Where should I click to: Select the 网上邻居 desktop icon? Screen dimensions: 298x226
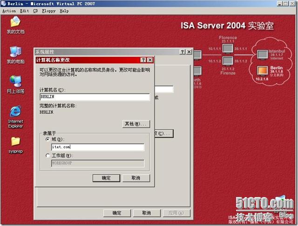pyautogui.click(x=15, y=85)
